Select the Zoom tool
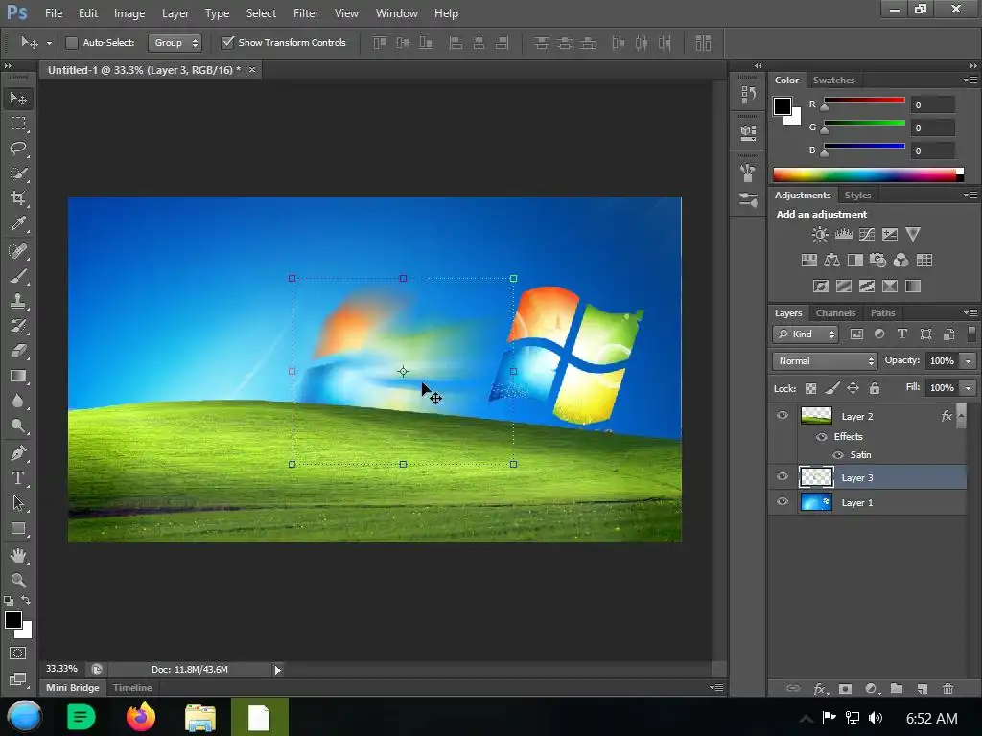 pos(18,580)
